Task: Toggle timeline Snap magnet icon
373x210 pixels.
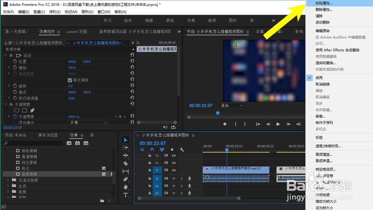Action: tap(152, 150)
